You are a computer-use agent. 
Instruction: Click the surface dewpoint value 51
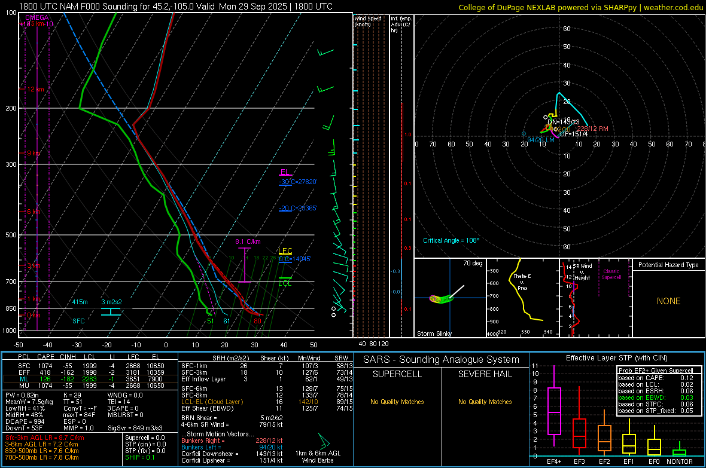click(x=210, y=321)
